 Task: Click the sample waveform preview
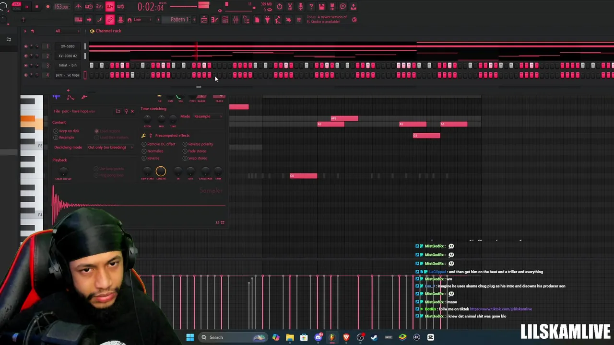(x=139, y=206)
